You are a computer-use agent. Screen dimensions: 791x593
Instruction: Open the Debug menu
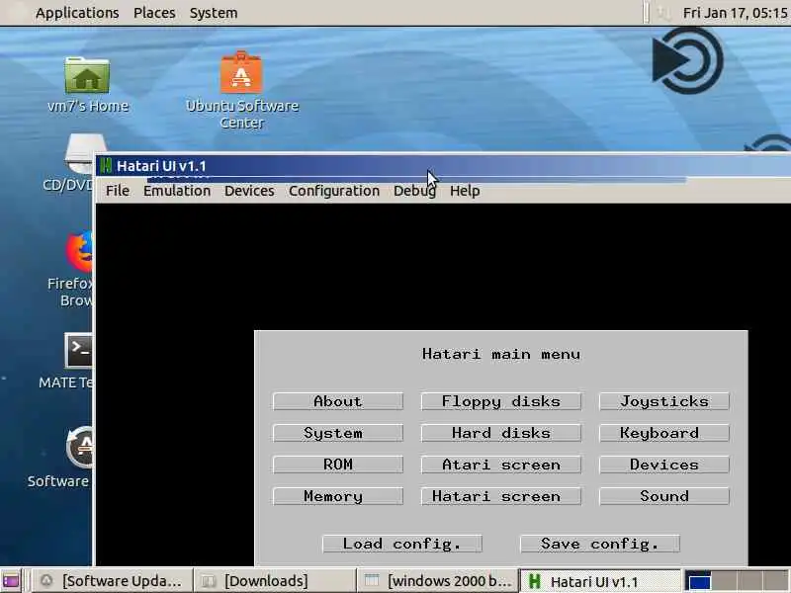(x=414, y=191)
